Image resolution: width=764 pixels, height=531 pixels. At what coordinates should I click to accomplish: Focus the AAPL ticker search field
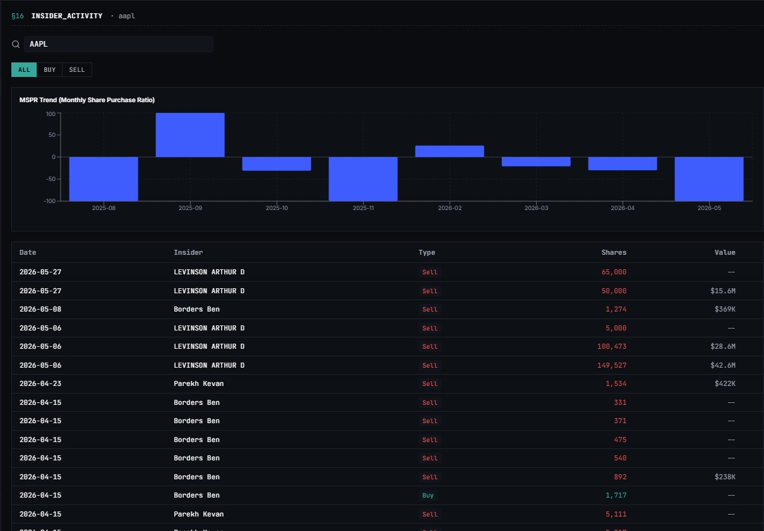(119, 44)
